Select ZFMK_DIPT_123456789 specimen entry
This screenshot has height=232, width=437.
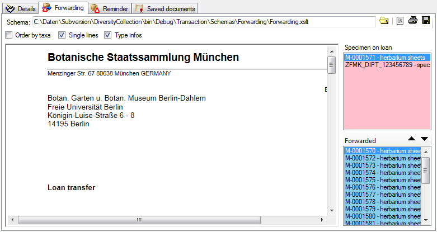pyautogui.click(x=387, y=65)
